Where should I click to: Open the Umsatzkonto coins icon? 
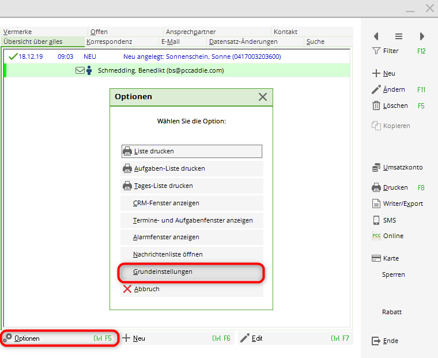click(x=376, y=167)
